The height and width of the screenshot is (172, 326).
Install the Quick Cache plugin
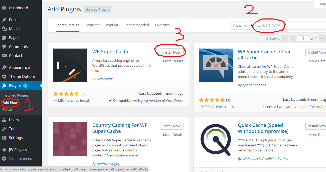(x=316, y=126)
